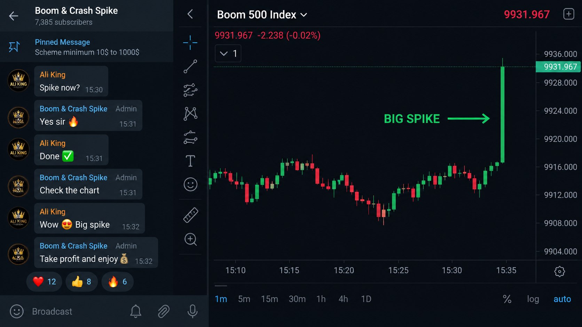This screenshot has height=327, width=582.
Task: Switch to the 15m timeframe
Action: (x=269, y=299)
